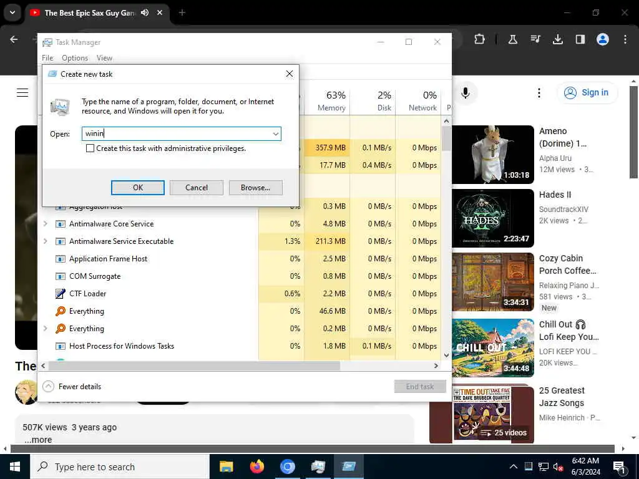Click Cancel in Create new task

197,188
